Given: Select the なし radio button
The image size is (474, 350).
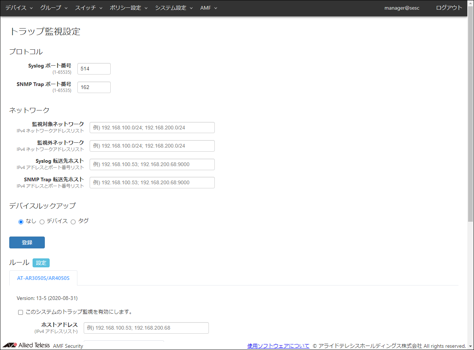Looking at the screenshot, I should [x=21, y=222].
